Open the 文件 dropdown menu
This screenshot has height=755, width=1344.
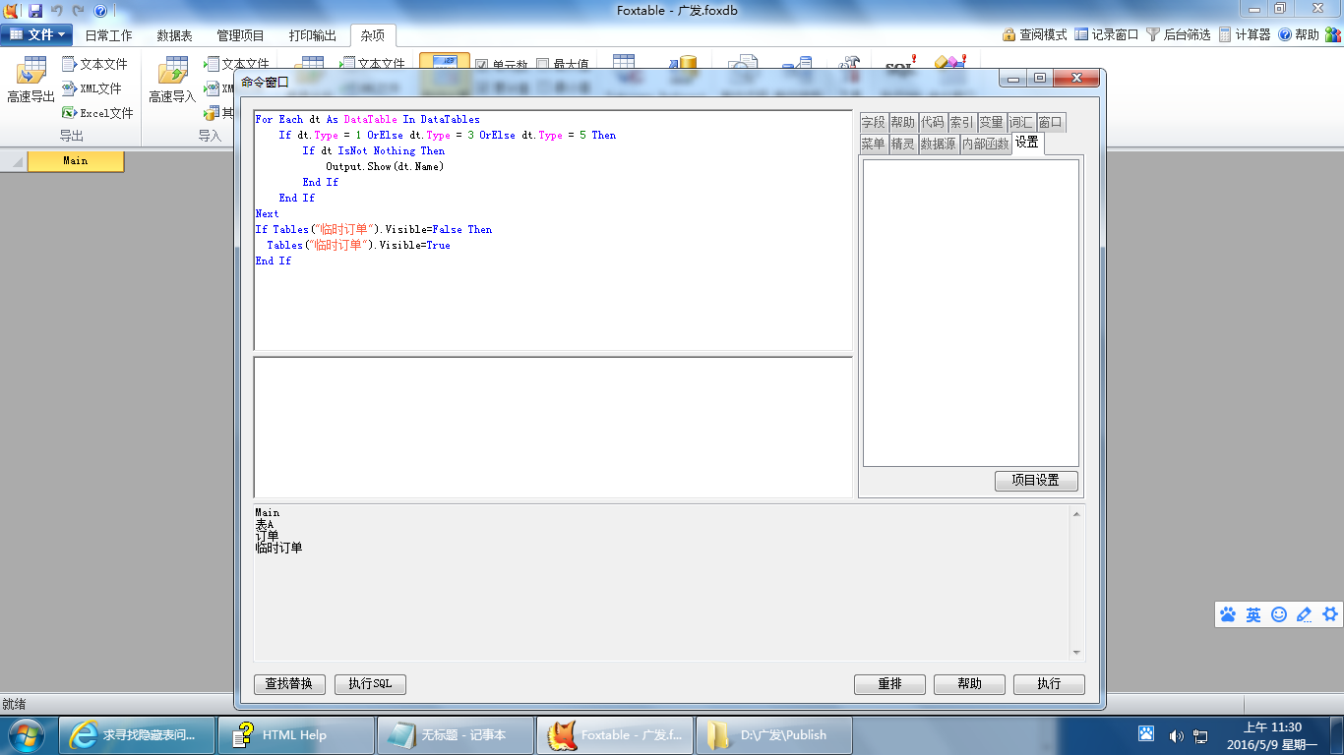point(36,34)
